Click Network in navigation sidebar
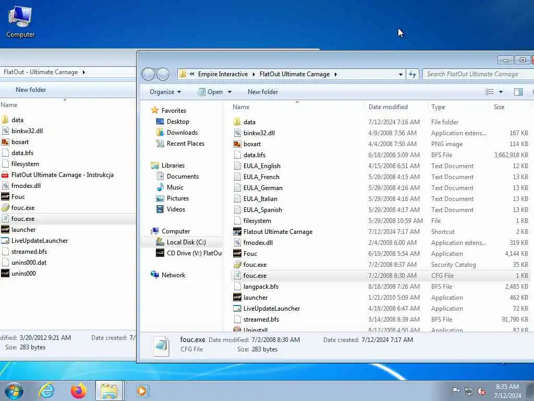 click(168, 275)
